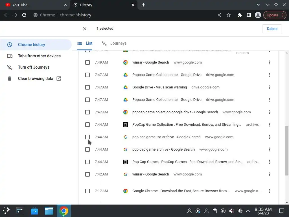Open more actions for popcap game colection search
Image resolution: width=289 pixels, height=217 pixels.
click(x=270, y=112)
